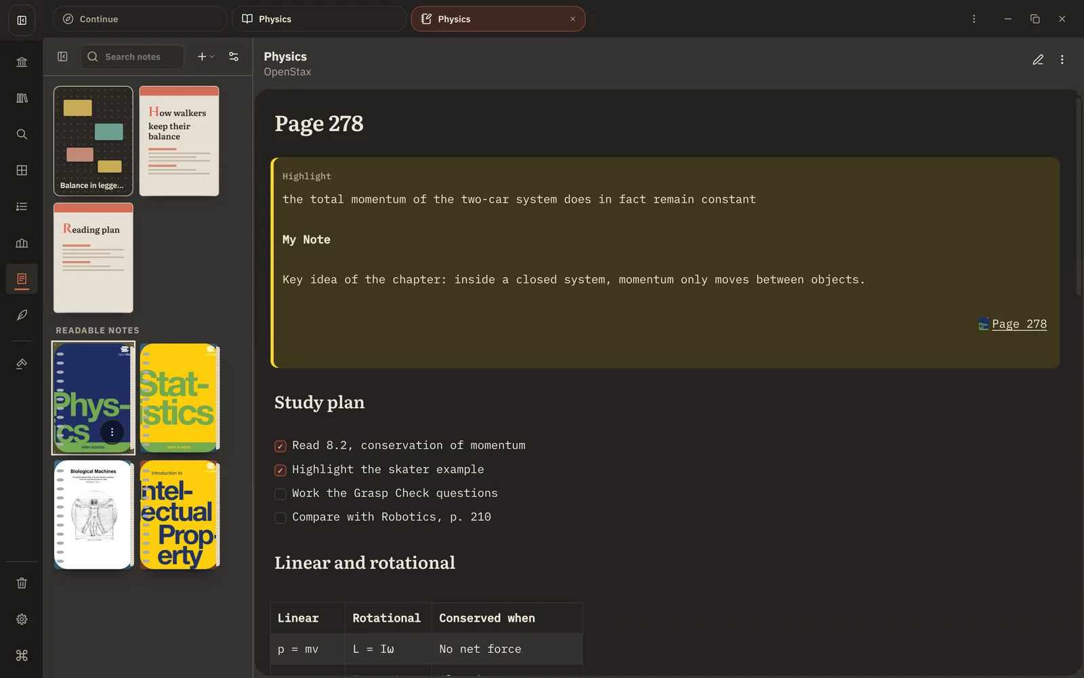Select the 'No net force' table cell

coord(507,649)
